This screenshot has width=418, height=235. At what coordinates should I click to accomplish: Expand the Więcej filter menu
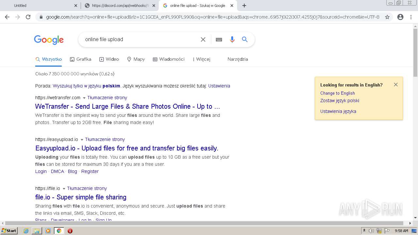click(x=201, y=59)
